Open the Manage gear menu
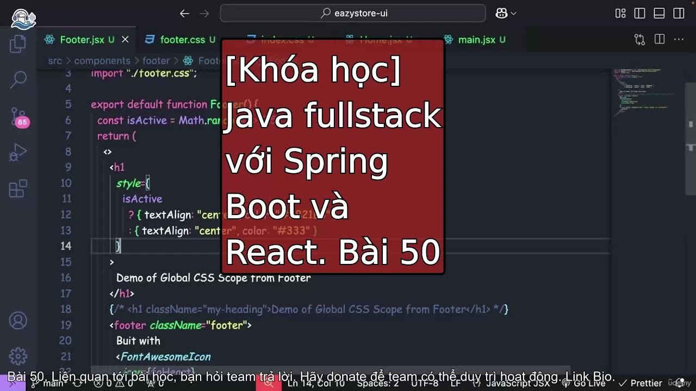This screenshot has height=391, width=696. (x=18, y=356)
